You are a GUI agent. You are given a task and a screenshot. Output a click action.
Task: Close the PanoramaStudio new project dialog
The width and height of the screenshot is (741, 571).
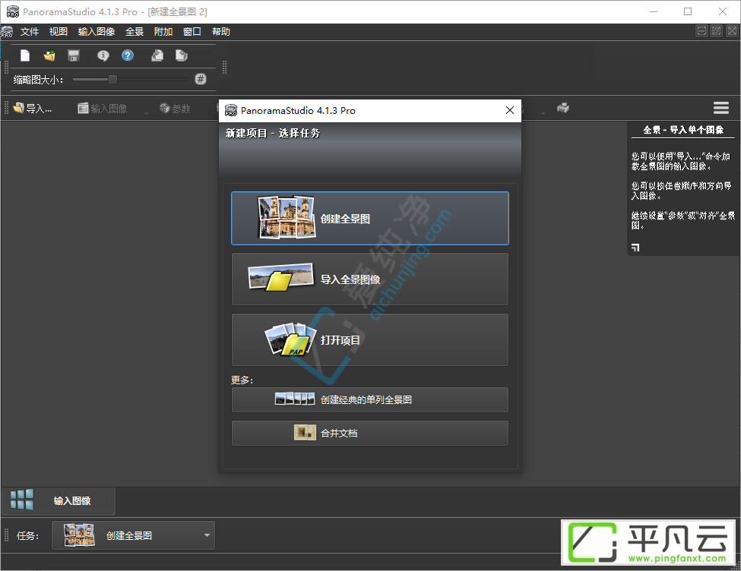pyautogui.click(x=510, y=110)
